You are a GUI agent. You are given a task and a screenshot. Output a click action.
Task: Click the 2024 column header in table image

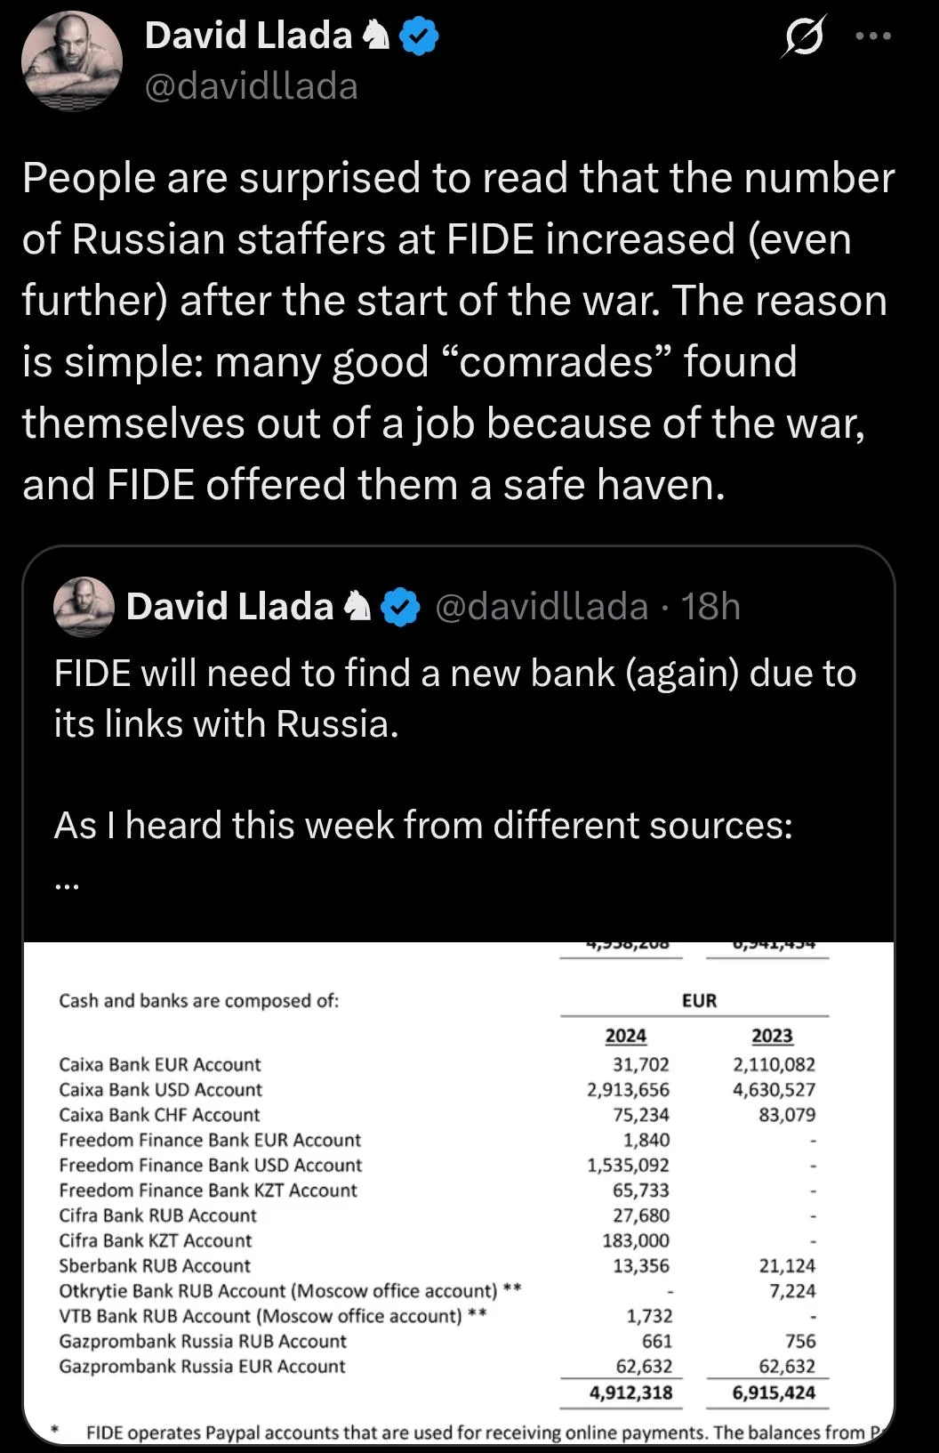pos(625,1036)
